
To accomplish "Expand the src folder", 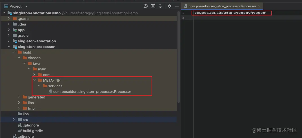I will [x=14, y=119].
